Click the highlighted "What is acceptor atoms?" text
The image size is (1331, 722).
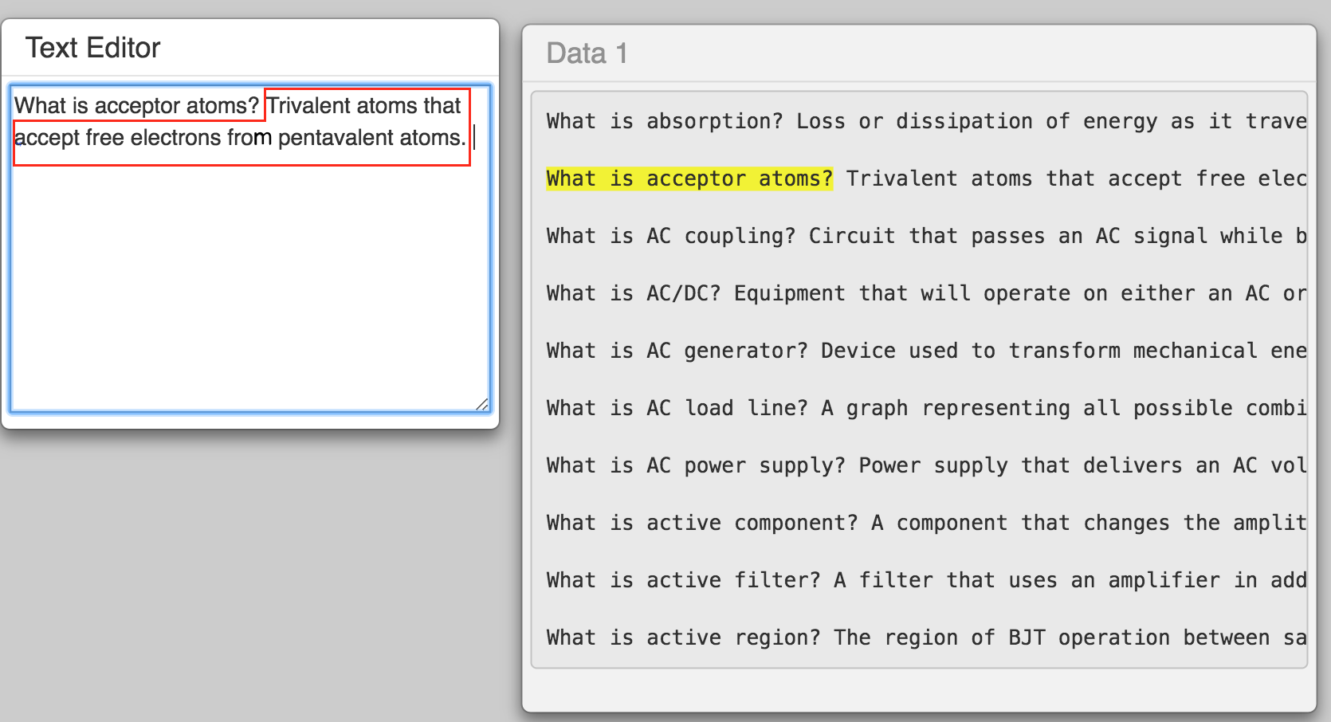pos(689,179)
